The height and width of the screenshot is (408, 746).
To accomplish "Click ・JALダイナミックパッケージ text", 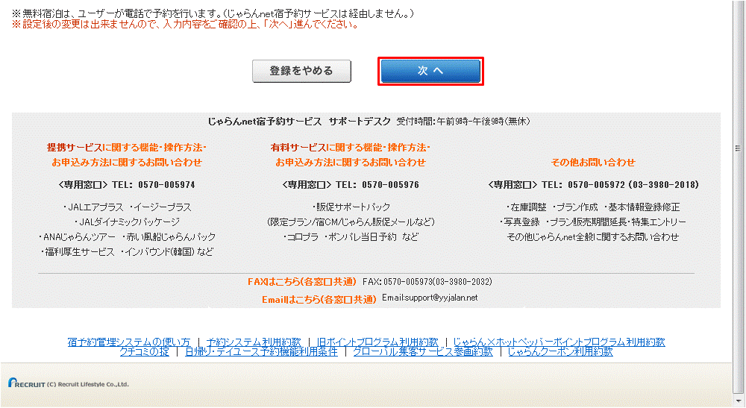I will (127, 222).
